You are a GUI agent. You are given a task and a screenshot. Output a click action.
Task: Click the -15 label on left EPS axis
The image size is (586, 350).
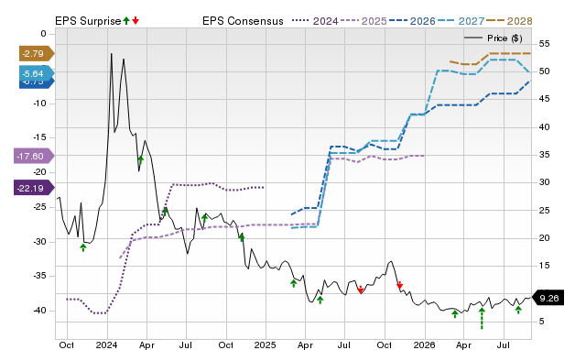39,137
